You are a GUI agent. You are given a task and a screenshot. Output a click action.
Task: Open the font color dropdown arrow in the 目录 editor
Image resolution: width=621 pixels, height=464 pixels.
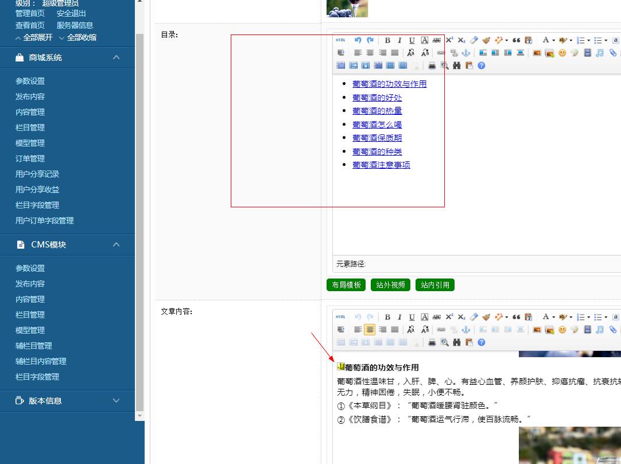[x=553, y=40]
